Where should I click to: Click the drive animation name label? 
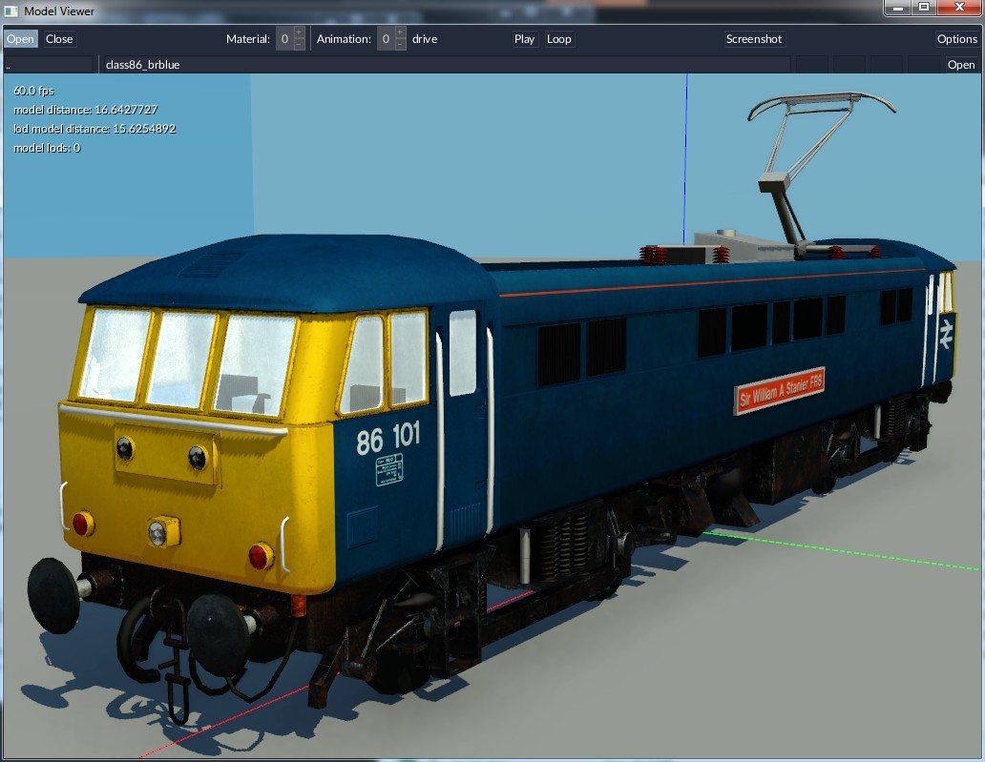click(x=423, y=38)
